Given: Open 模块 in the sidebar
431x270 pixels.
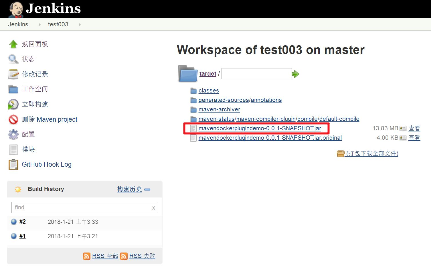Looking at the screenshot, I should [28, 149].
